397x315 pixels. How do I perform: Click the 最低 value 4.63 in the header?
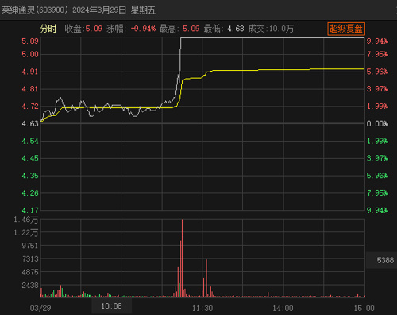(236, 29)
